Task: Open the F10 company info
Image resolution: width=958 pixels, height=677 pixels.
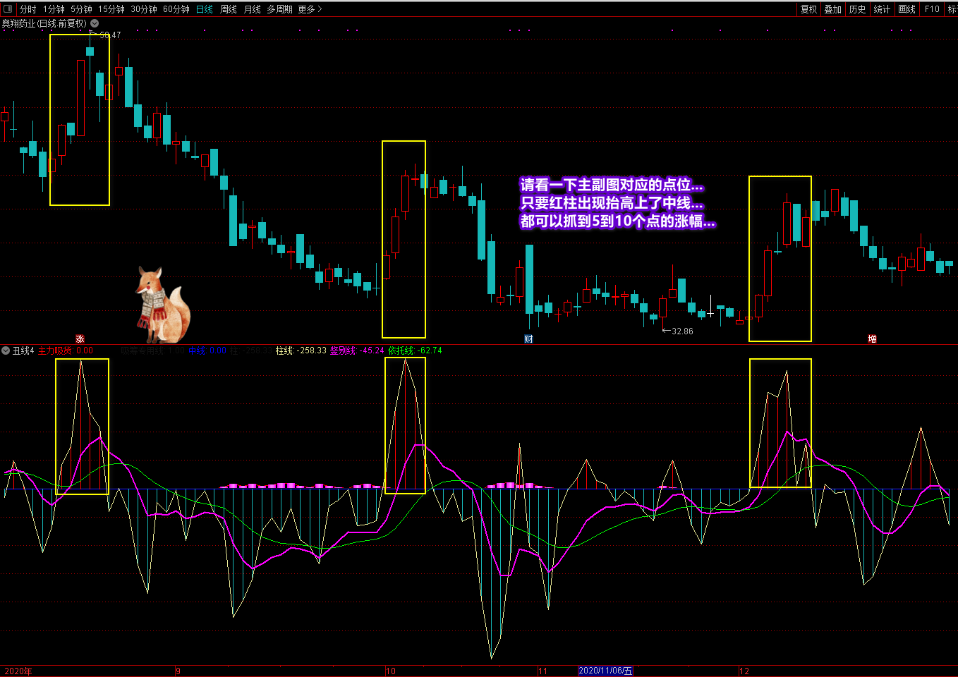Action: 932,9
